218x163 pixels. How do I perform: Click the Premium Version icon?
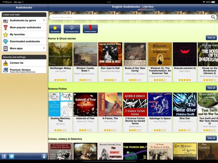[x=6, y=70]
